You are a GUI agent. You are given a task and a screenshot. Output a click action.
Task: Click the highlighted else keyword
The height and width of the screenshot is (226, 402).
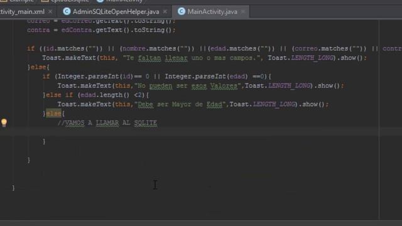point(53,113)
